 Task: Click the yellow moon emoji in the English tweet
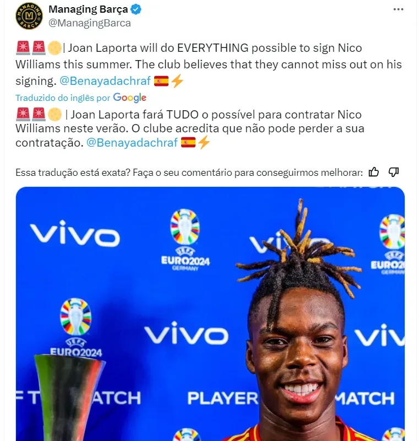[55, 48]
